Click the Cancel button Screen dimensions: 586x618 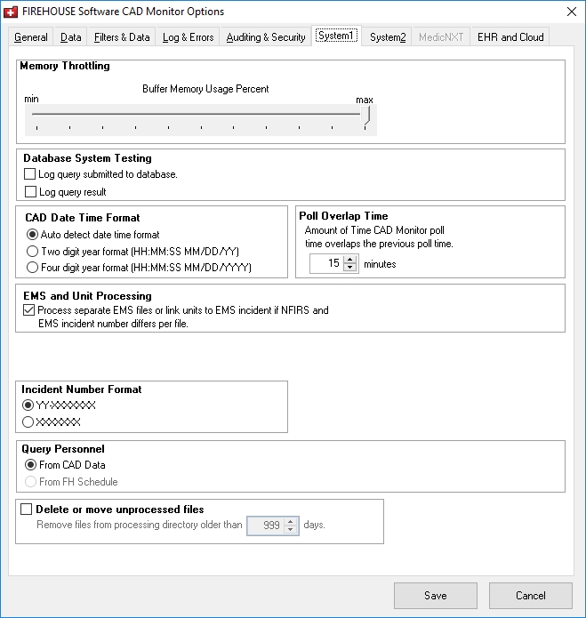tap(531, 596)
